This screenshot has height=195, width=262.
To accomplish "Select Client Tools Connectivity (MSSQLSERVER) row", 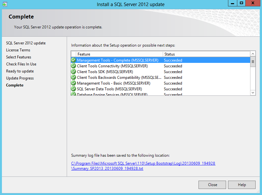I will coord(161,66).
